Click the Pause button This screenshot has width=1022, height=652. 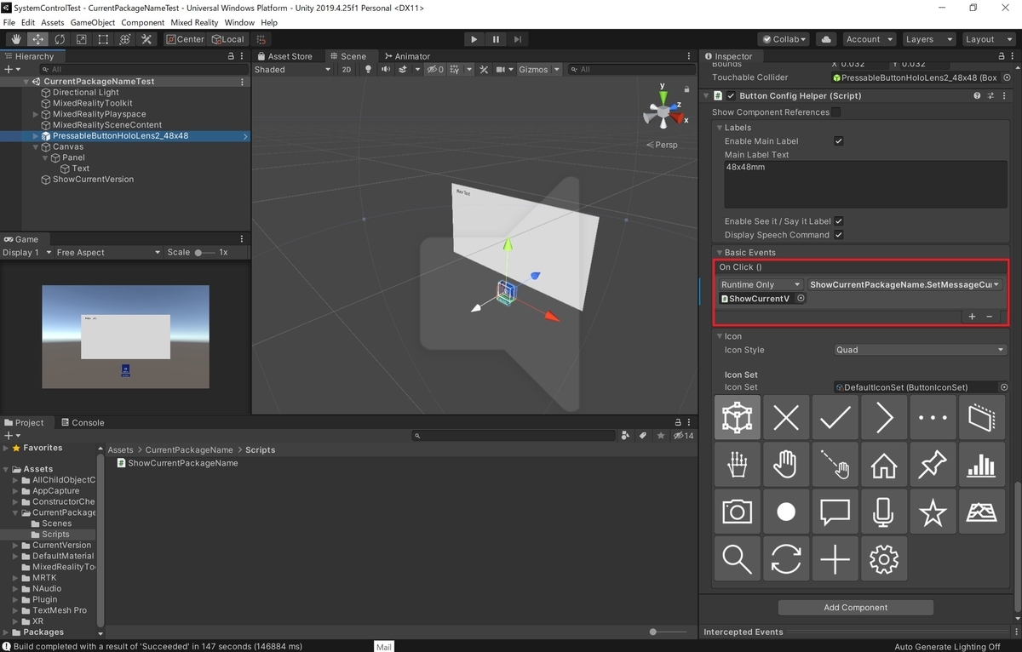[496, 39]
